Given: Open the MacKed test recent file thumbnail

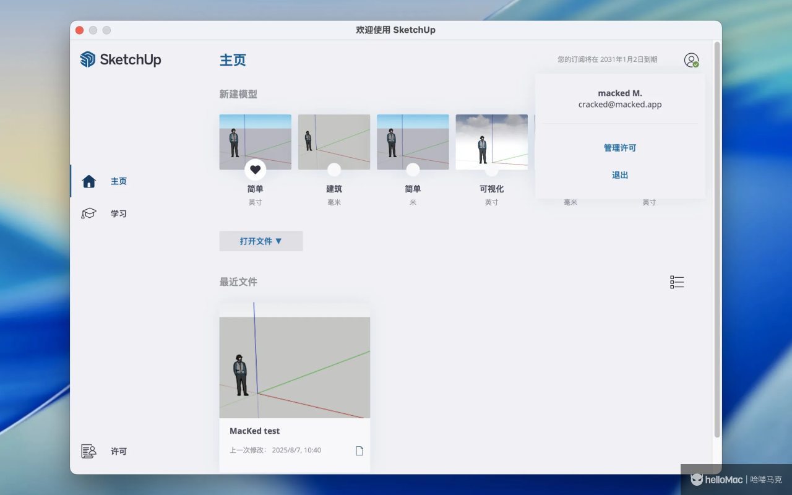Looking at the screenshot, I should (x=295, y=360).
